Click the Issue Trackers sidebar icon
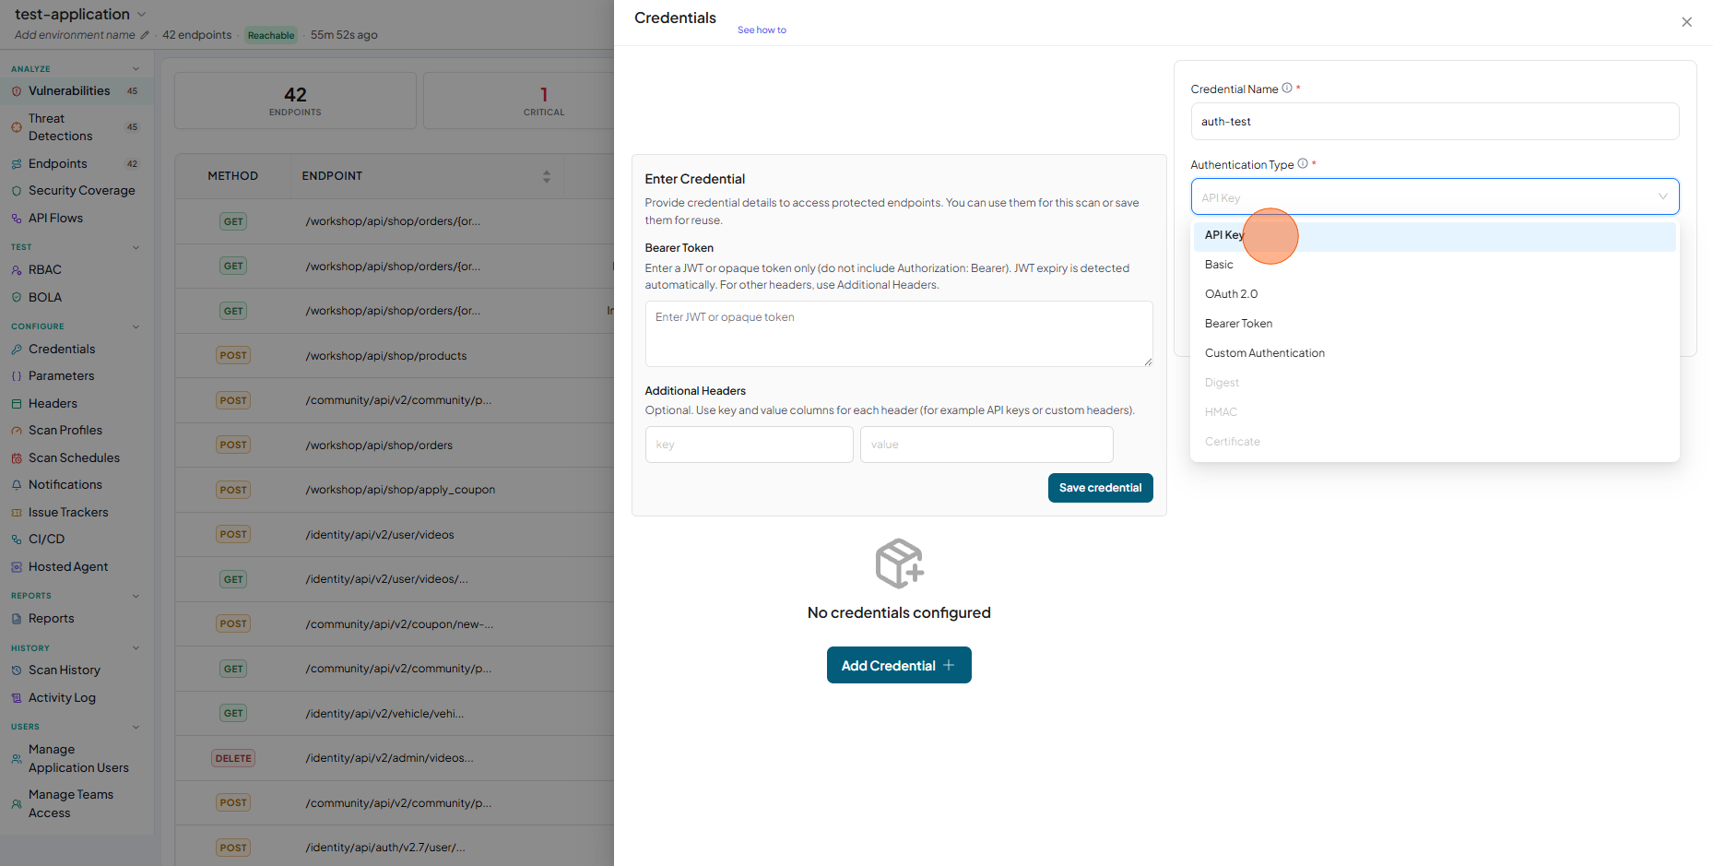 tap(17, 513)
